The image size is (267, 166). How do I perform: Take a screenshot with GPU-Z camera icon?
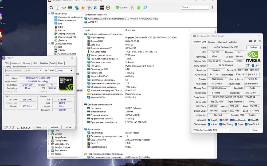pos(250,41)
